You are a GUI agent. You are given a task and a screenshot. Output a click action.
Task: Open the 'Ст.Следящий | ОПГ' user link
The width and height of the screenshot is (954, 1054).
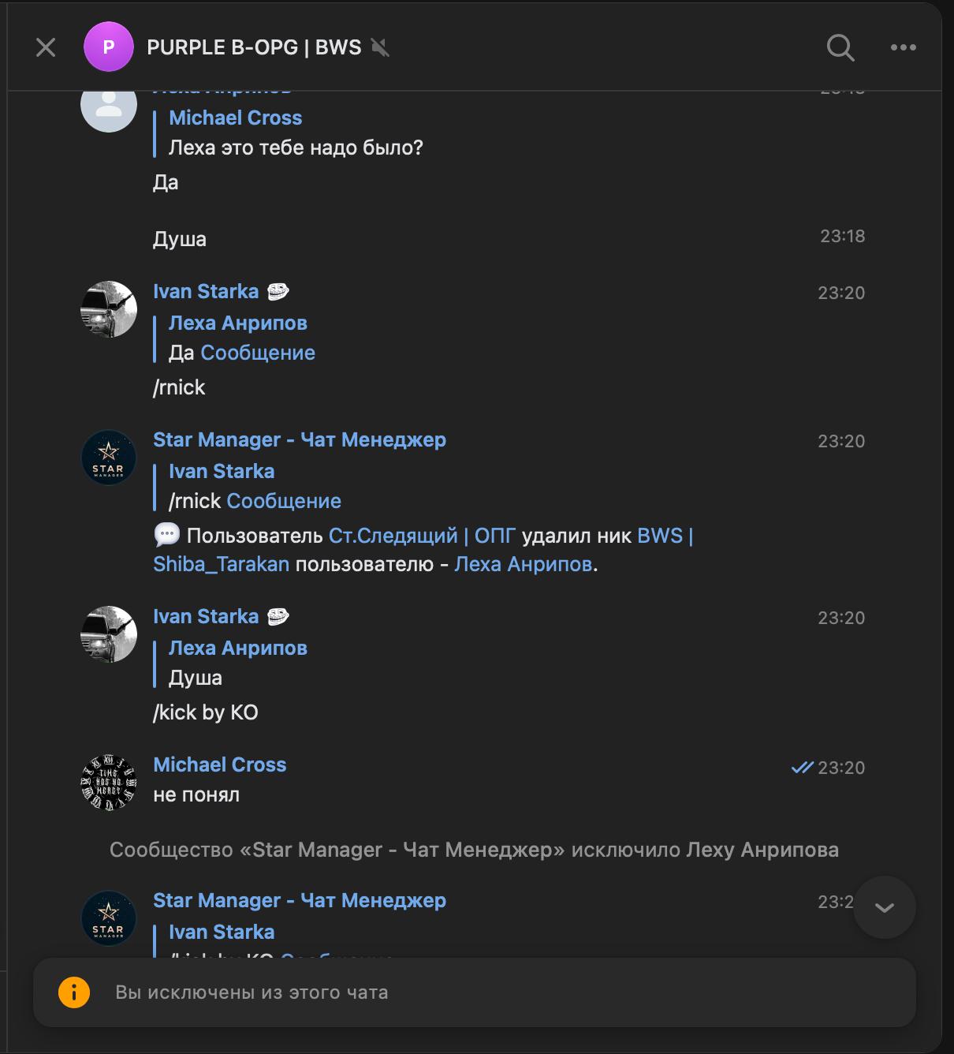click(422, 536)
